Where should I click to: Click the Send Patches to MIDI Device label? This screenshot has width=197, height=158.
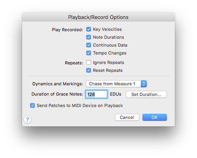click(x=80, y=105)
